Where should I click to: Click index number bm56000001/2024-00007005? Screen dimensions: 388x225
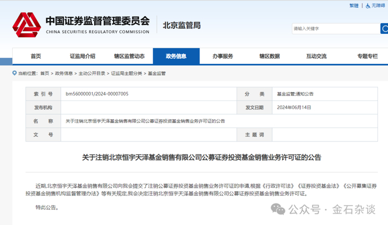point(97,94)
